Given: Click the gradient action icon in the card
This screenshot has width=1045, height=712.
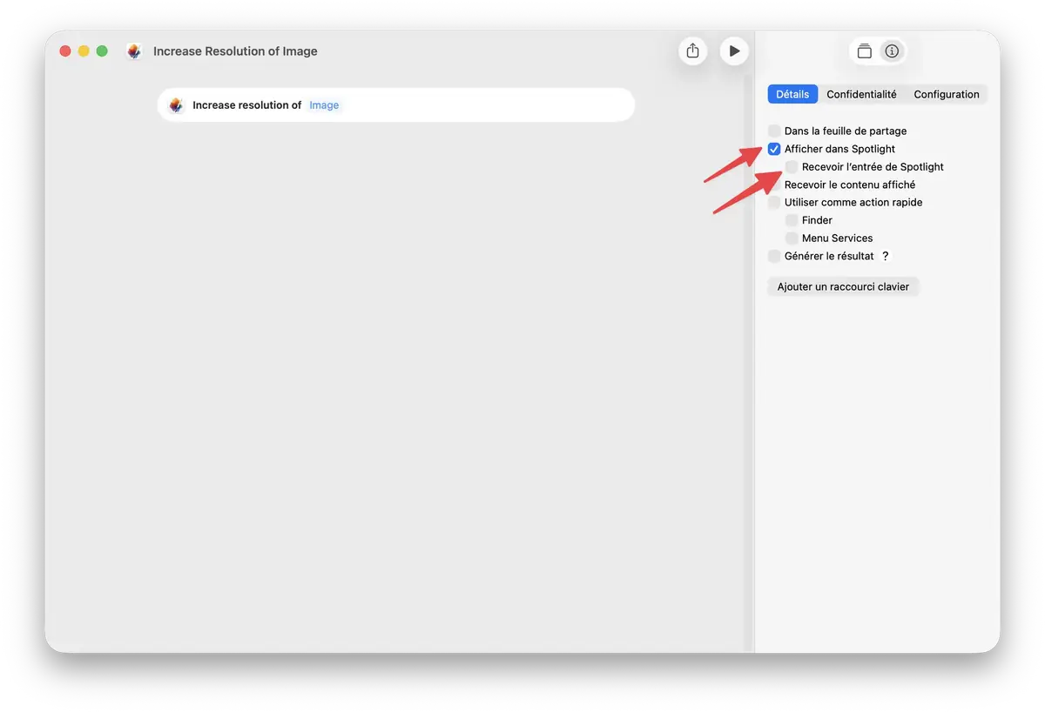Looking at the screenshot, I should (x=176, y=104).
